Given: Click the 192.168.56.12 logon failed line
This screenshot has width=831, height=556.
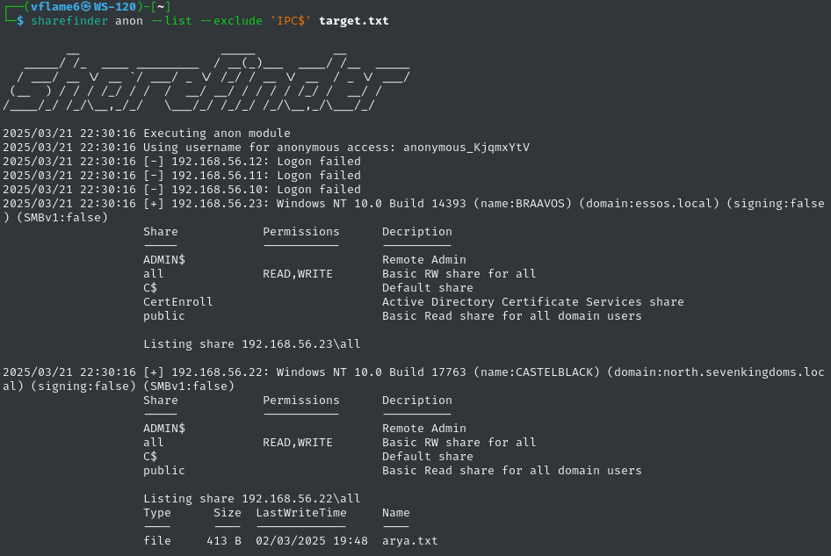Looking at the screenshot, I should point(182,161).
